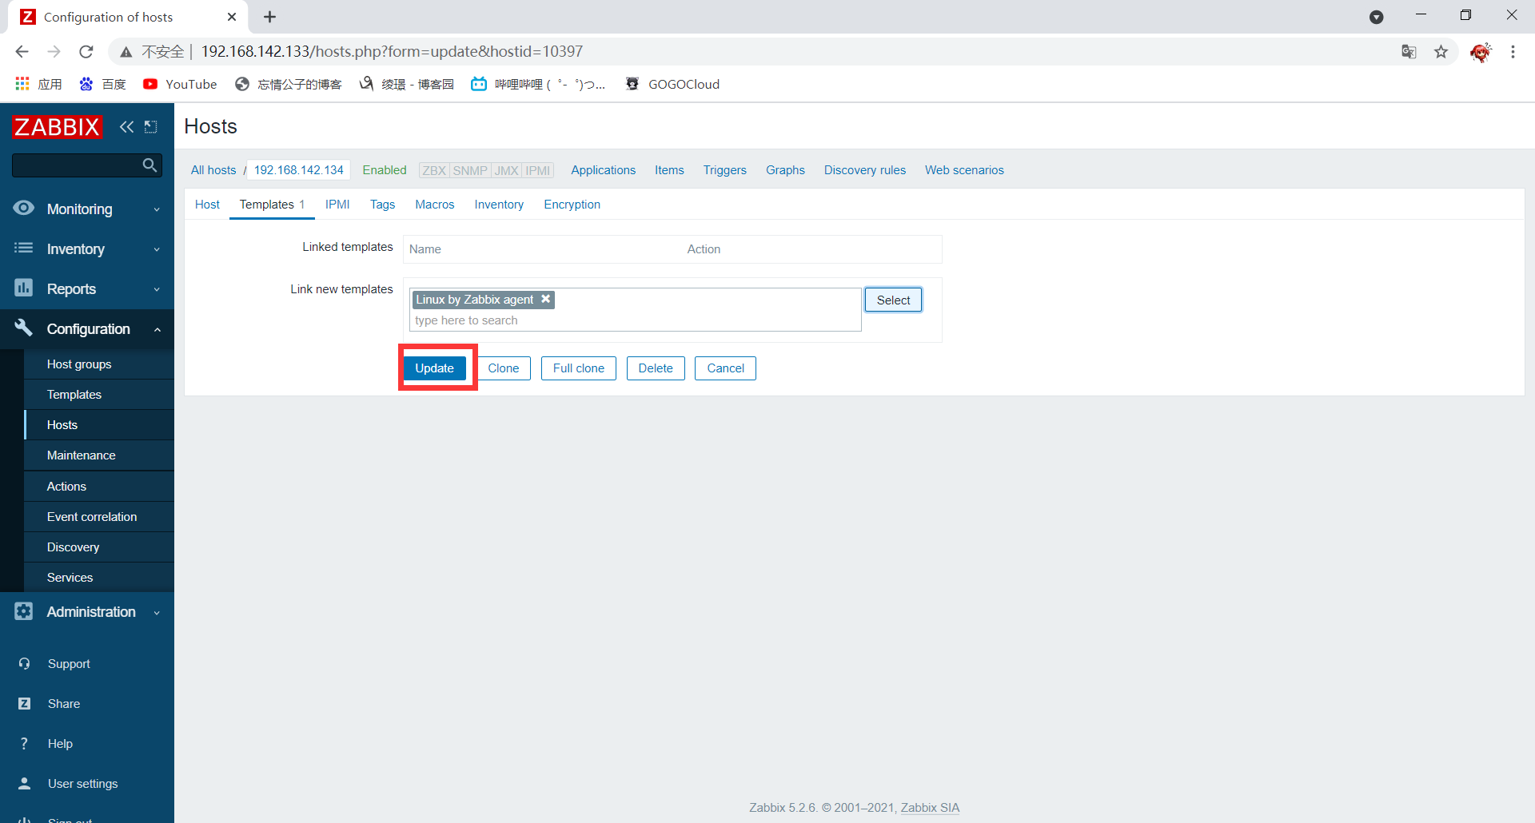The image size is (1535, 823).
Task: Switch to the IPMI tab
Action: 337,205
